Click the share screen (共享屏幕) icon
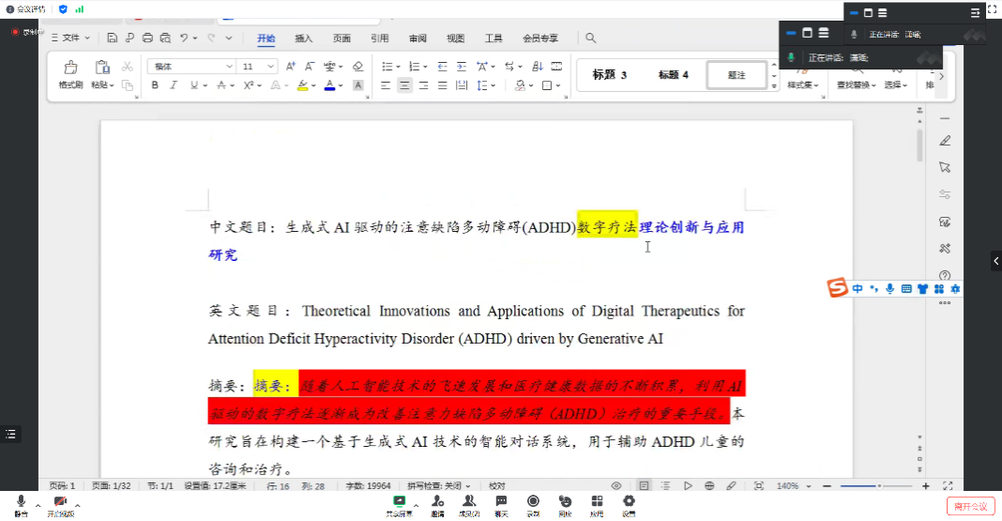Viewport: 1002px width, 521px height. click(x=400, y=502)
